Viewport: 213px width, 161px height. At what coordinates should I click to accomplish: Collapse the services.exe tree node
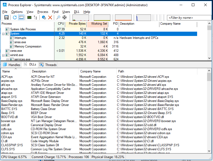pos(8,60)
